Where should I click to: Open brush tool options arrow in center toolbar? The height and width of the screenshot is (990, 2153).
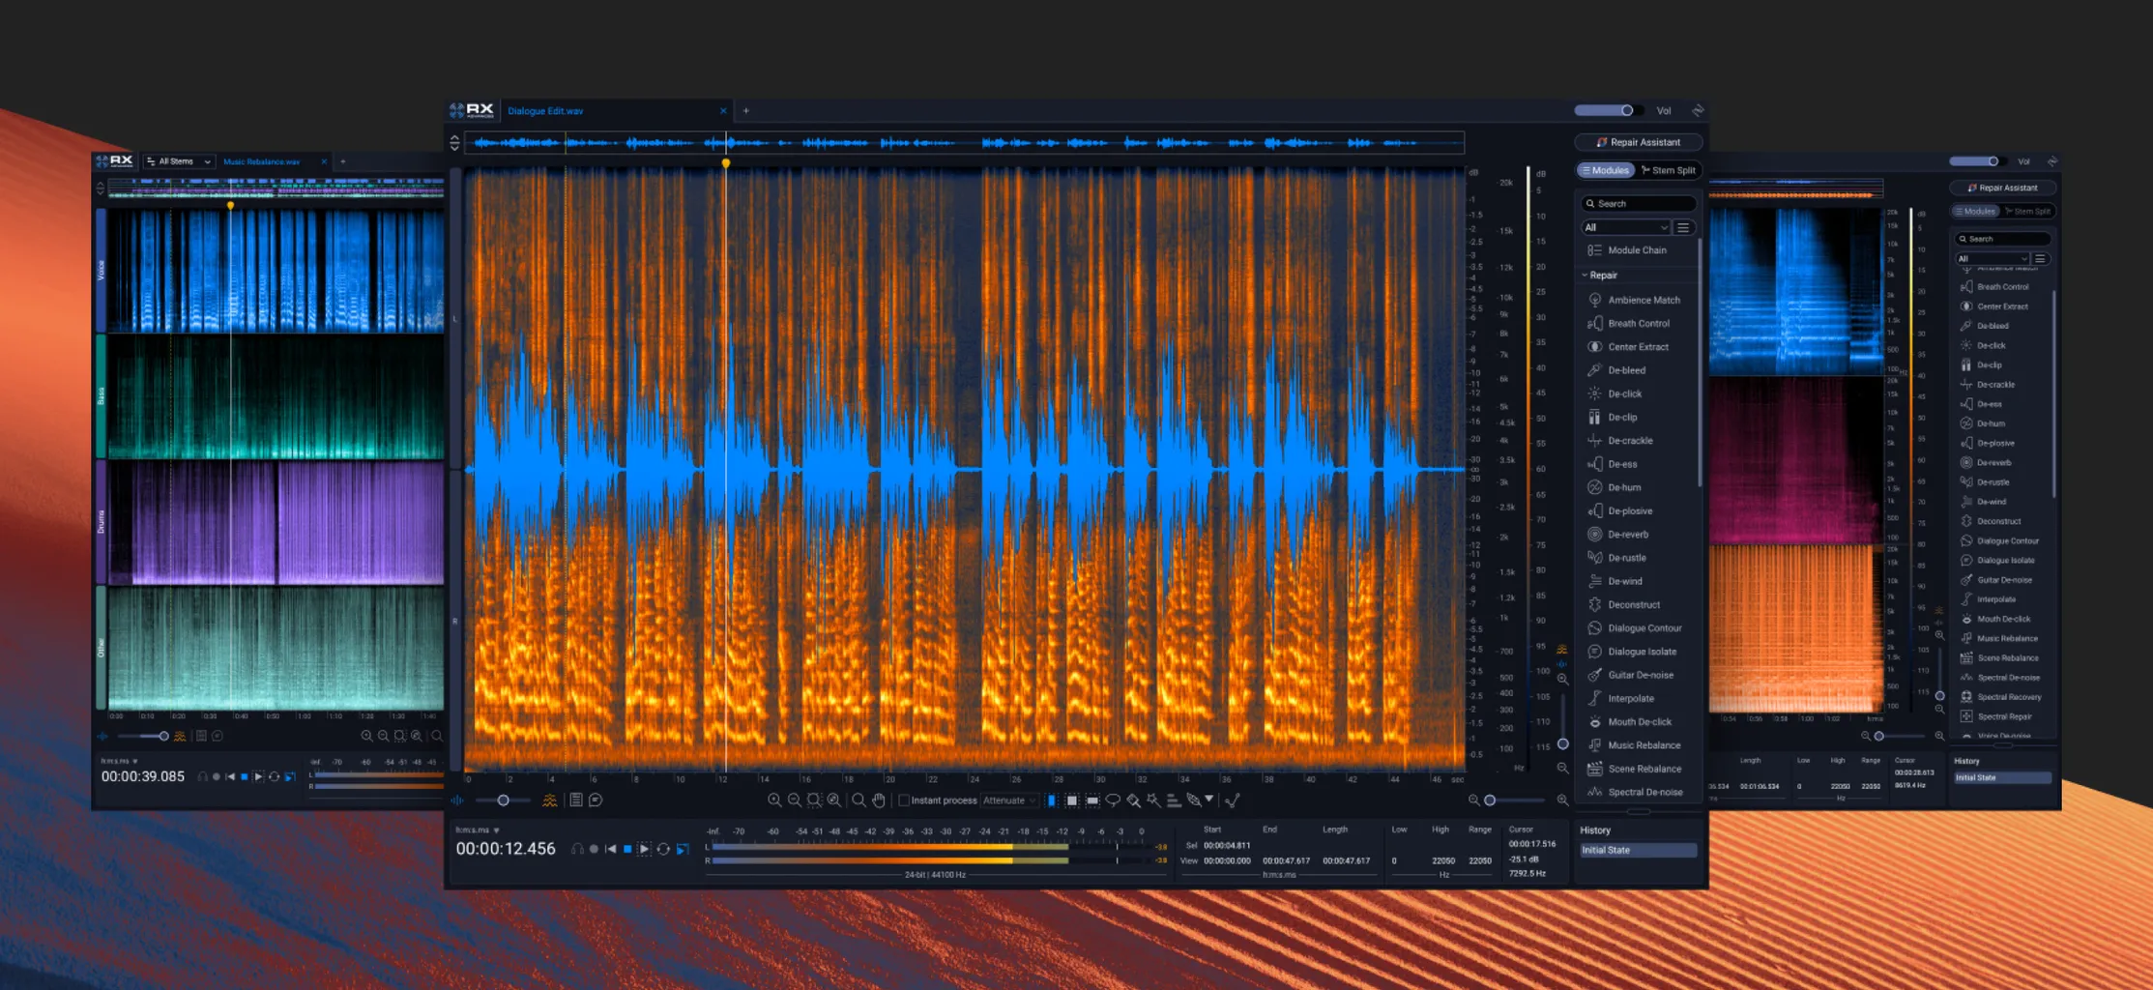pyautogui.click(x=1208, y=799)
